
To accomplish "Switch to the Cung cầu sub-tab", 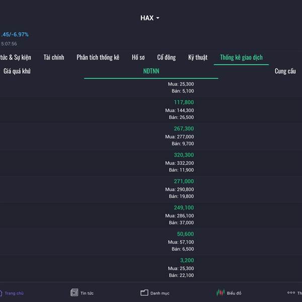I will coord(285,71).
